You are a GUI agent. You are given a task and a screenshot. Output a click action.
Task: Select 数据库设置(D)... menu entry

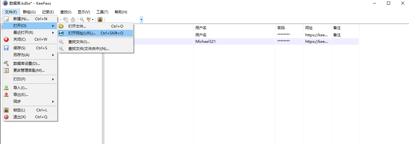[30, 64]
